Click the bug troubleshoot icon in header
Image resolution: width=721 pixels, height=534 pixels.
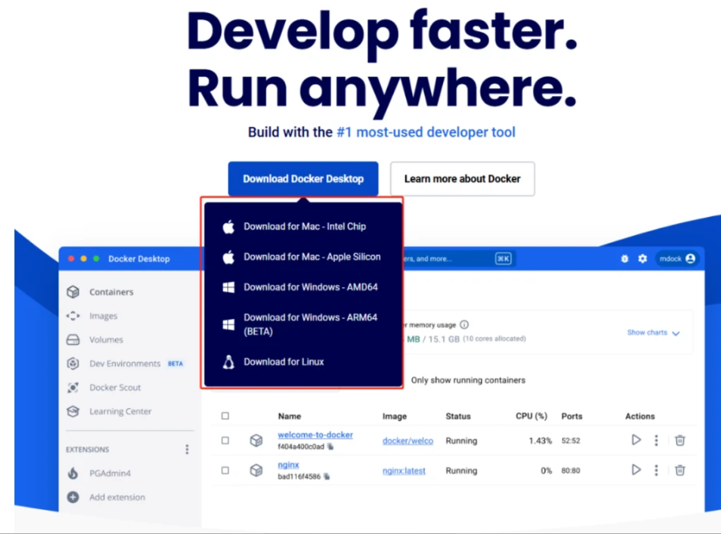tap(624, 259)
